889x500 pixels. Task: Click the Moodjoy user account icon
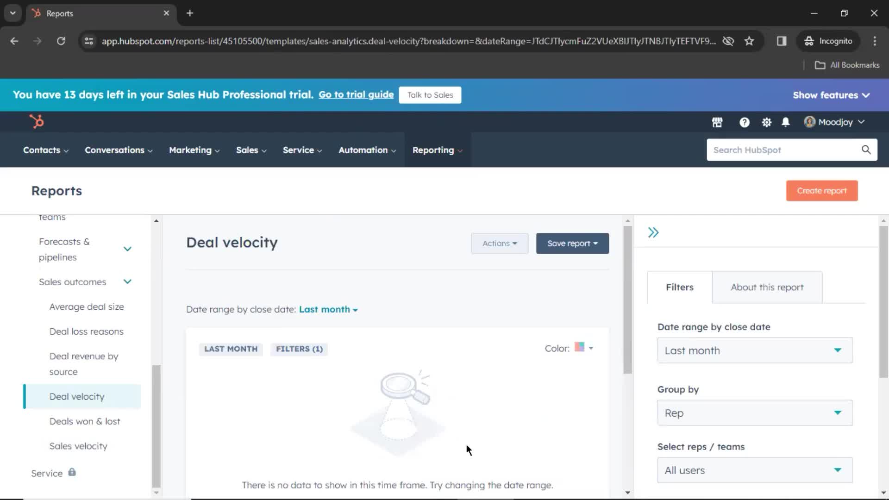click(809, 121)
